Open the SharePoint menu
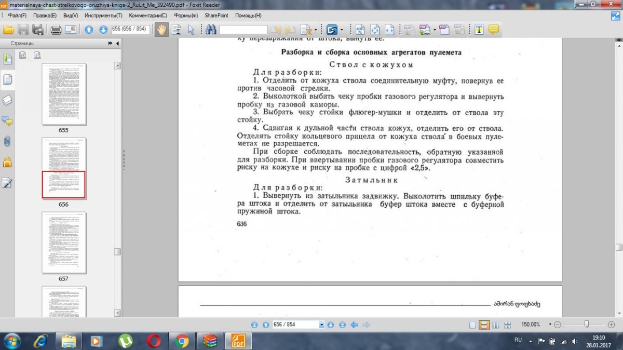The image size is (623, 350). [217, 16]
